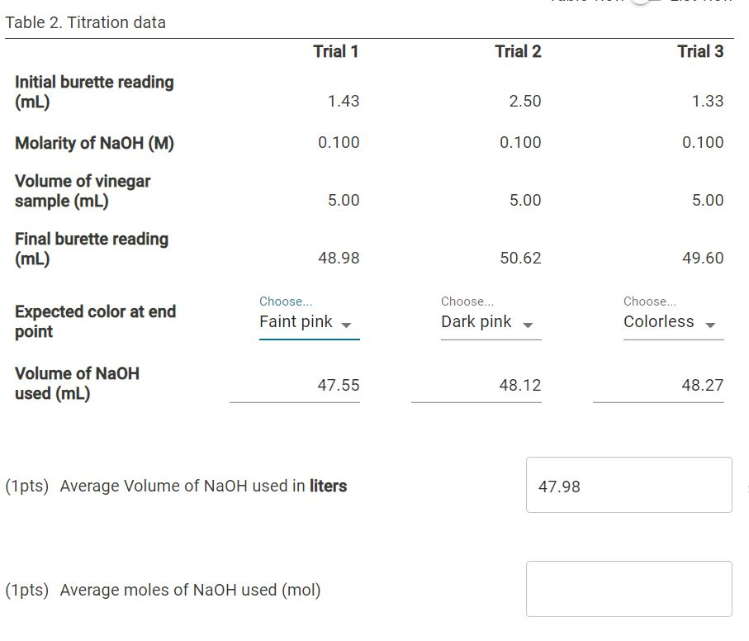The height and width of the screenshot is (641, 749).
Task: Click the Trial 3 column header
Action: pos(701,51)
